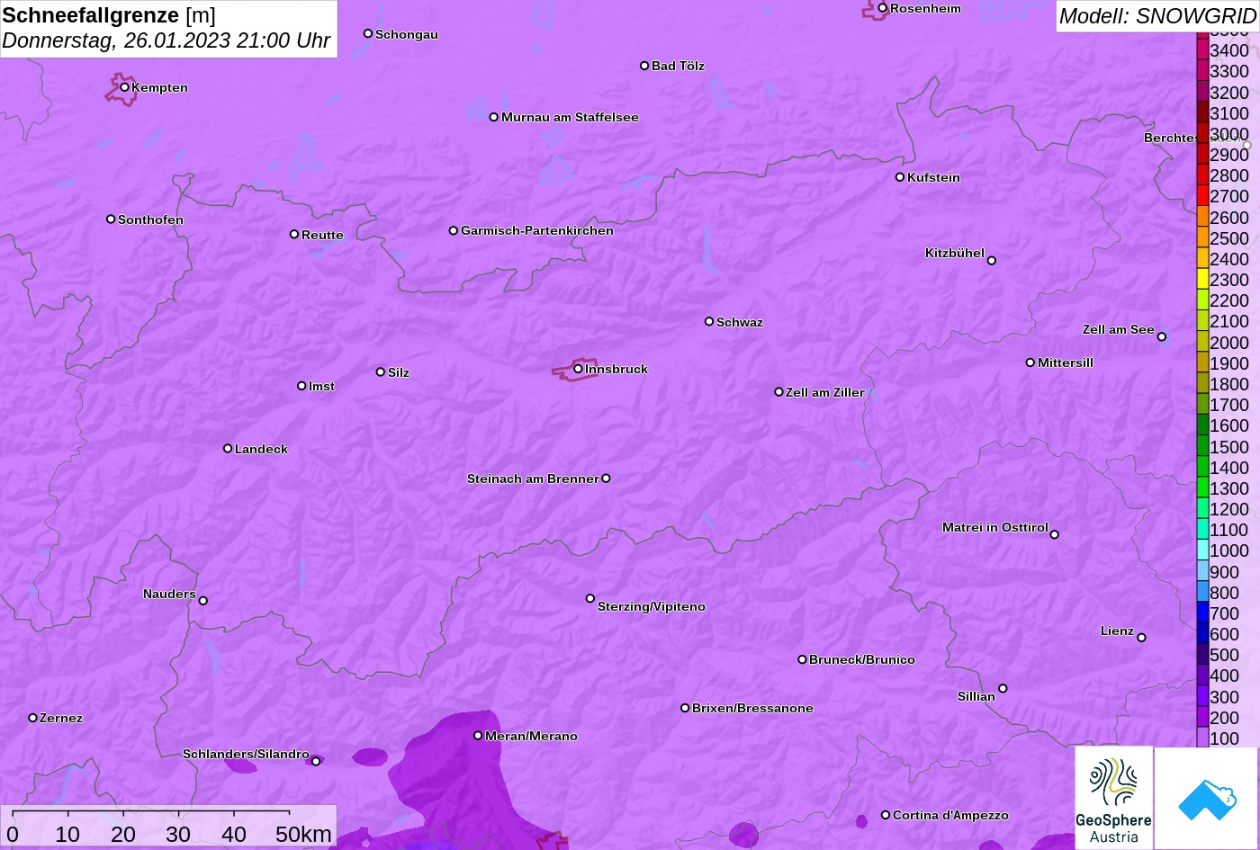The width and height of the screenshot is (1260, 850).
Task: Select the Kempten marker dot
Action: [x=124, y=87]
